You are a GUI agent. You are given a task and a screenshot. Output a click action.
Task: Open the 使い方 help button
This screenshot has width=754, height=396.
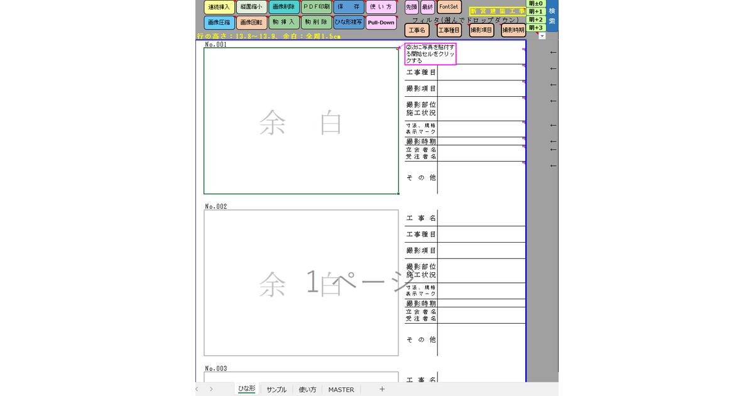coord(381,7)
